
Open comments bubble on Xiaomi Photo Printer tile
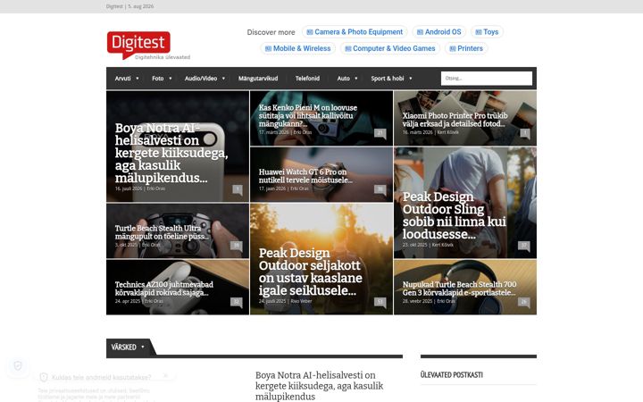coord(525,133)
